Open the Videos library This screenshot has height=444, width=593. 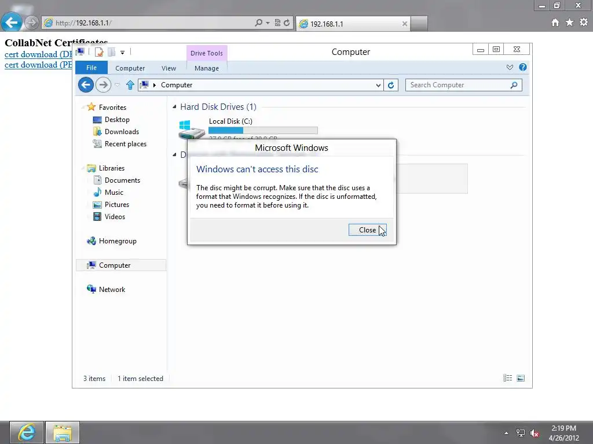click(x=115, y=216)
